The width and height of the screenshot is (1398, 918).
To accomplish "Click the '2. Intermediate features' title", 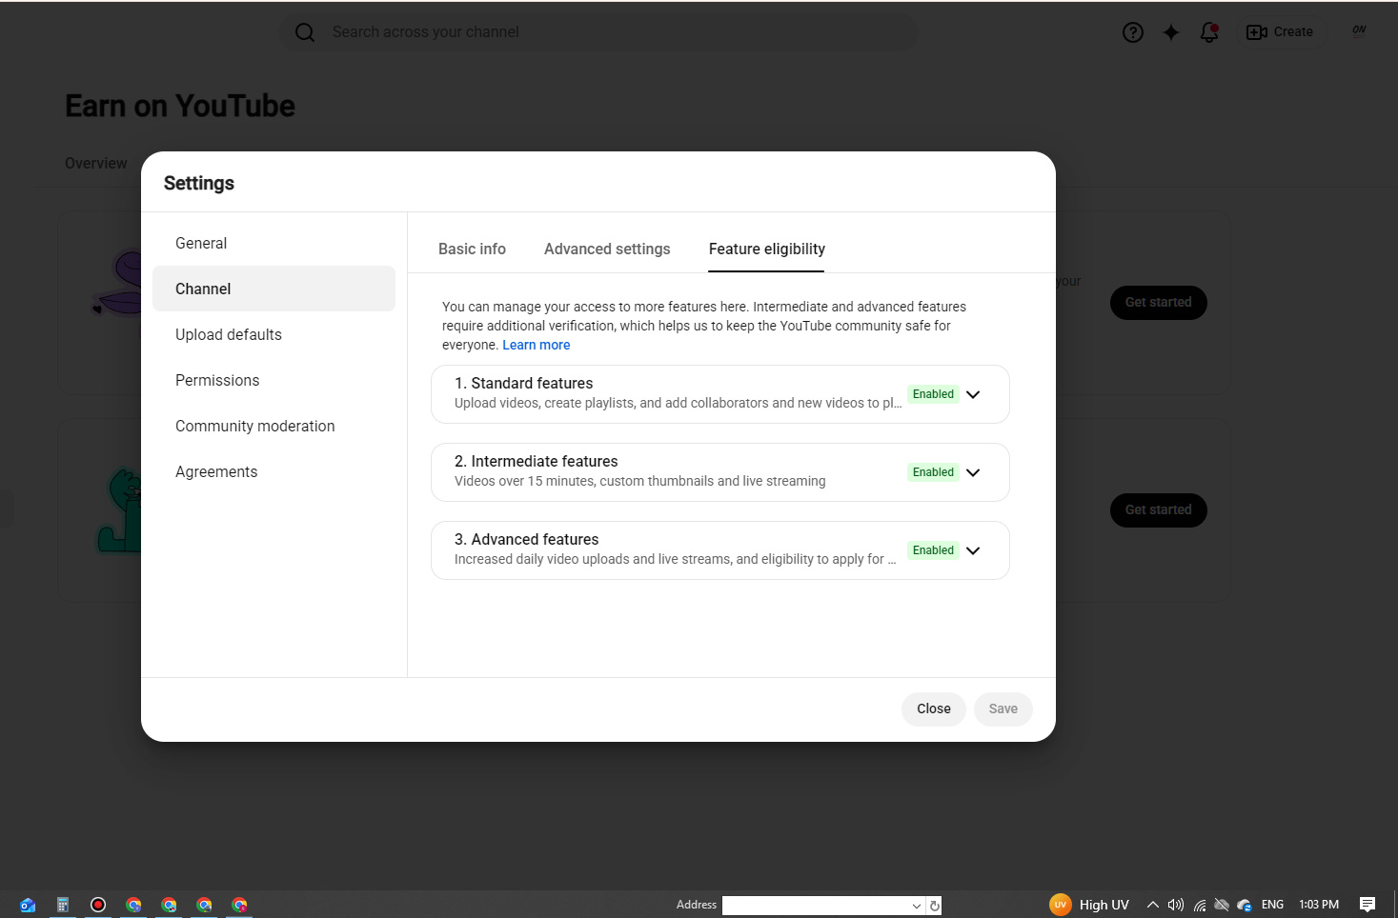I will 537,461.
